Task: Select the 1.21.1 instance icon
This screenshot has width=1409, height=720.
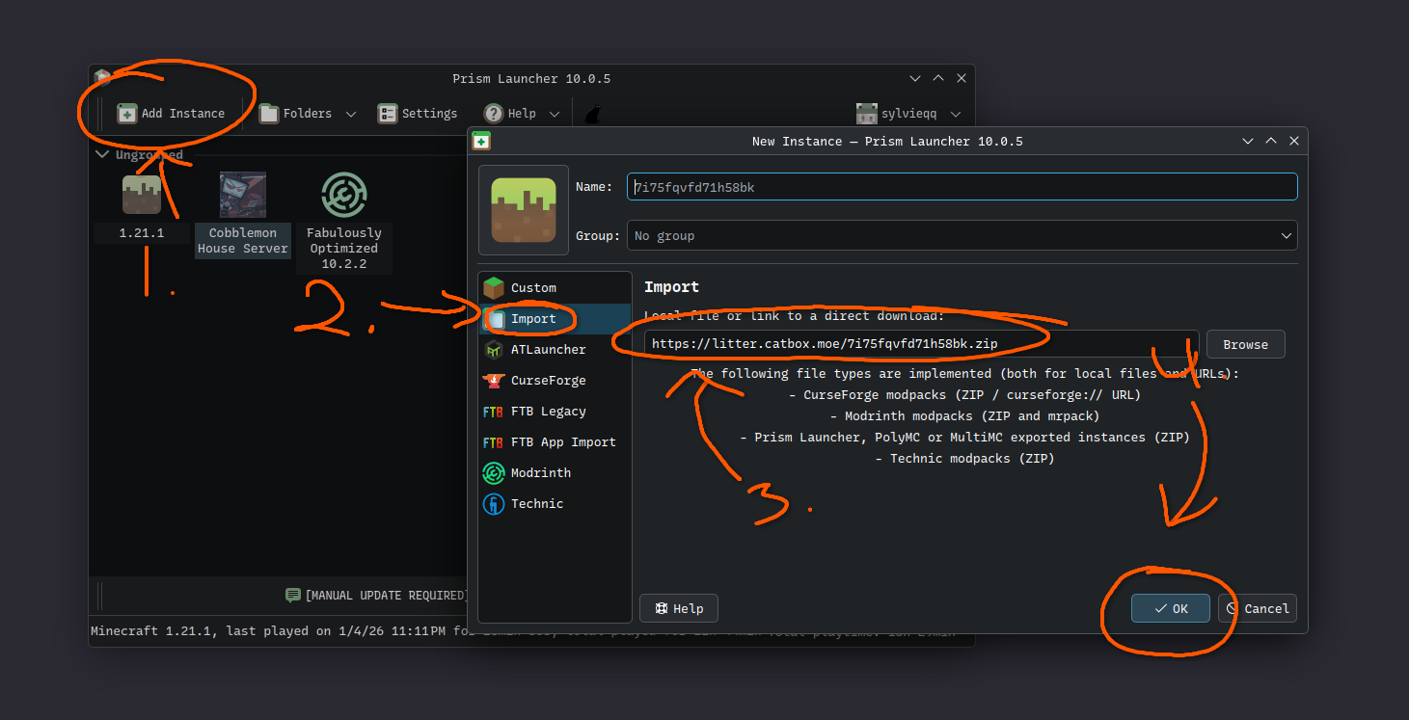Action: [142, 195]
